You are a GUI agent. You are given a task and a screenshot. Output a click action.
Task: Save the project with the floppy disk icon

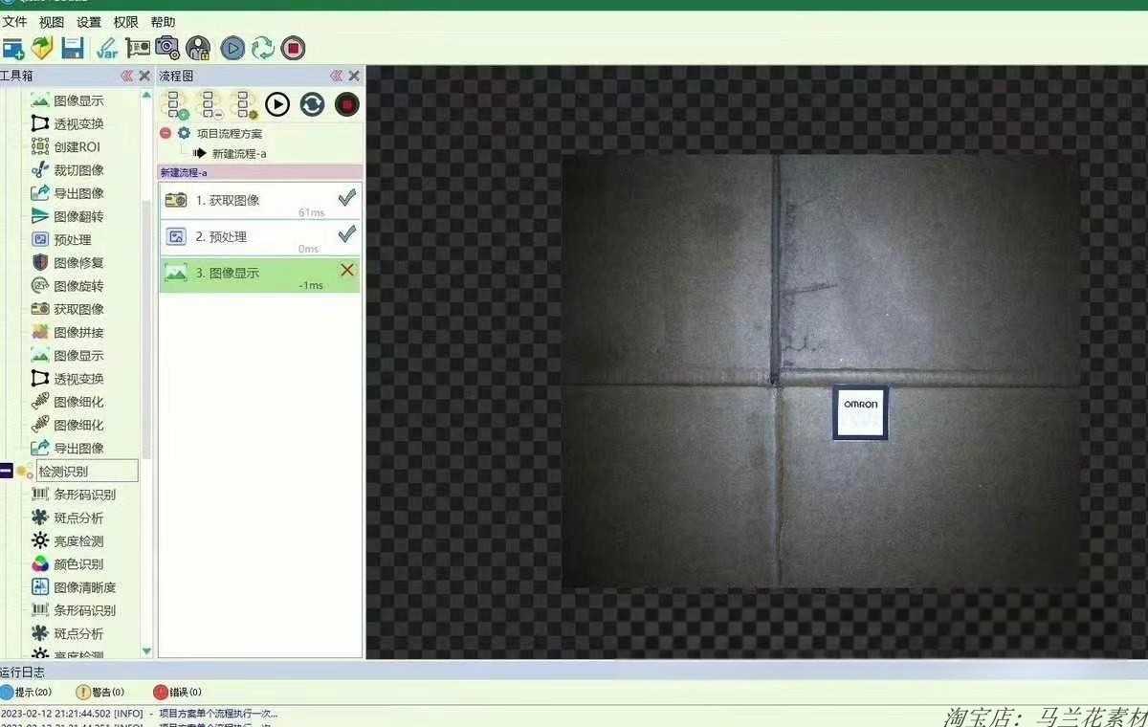click(x=73, y=48)
